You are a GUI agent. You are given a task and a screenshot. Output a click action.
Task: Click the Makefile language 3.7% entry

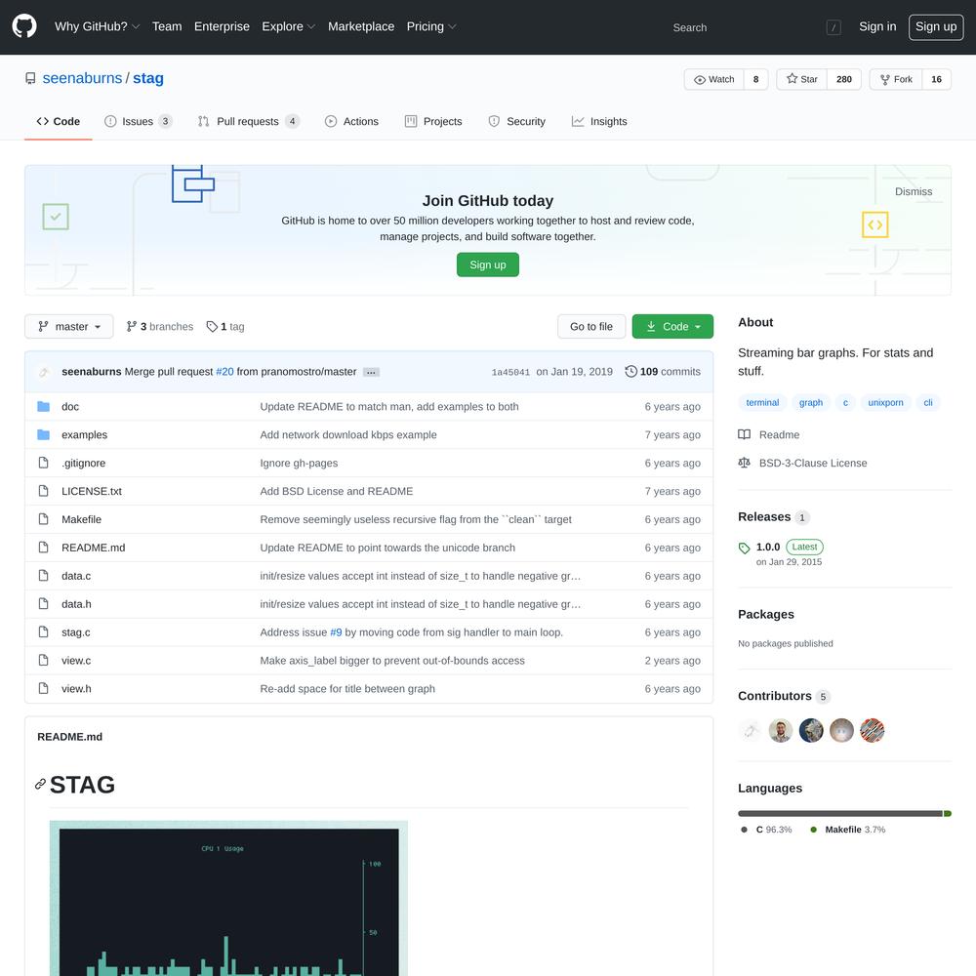click(x=847, y=829)
